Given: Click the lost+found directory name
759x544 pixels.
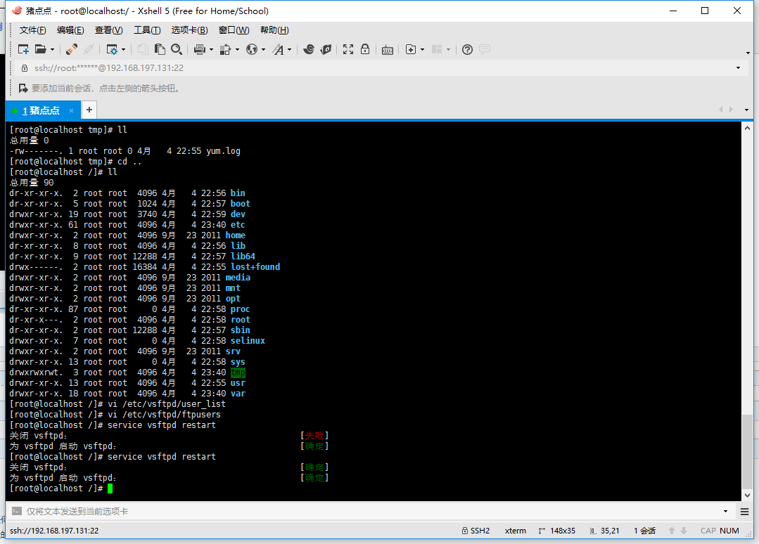Looking at the screenshot, I should (255, 267).
